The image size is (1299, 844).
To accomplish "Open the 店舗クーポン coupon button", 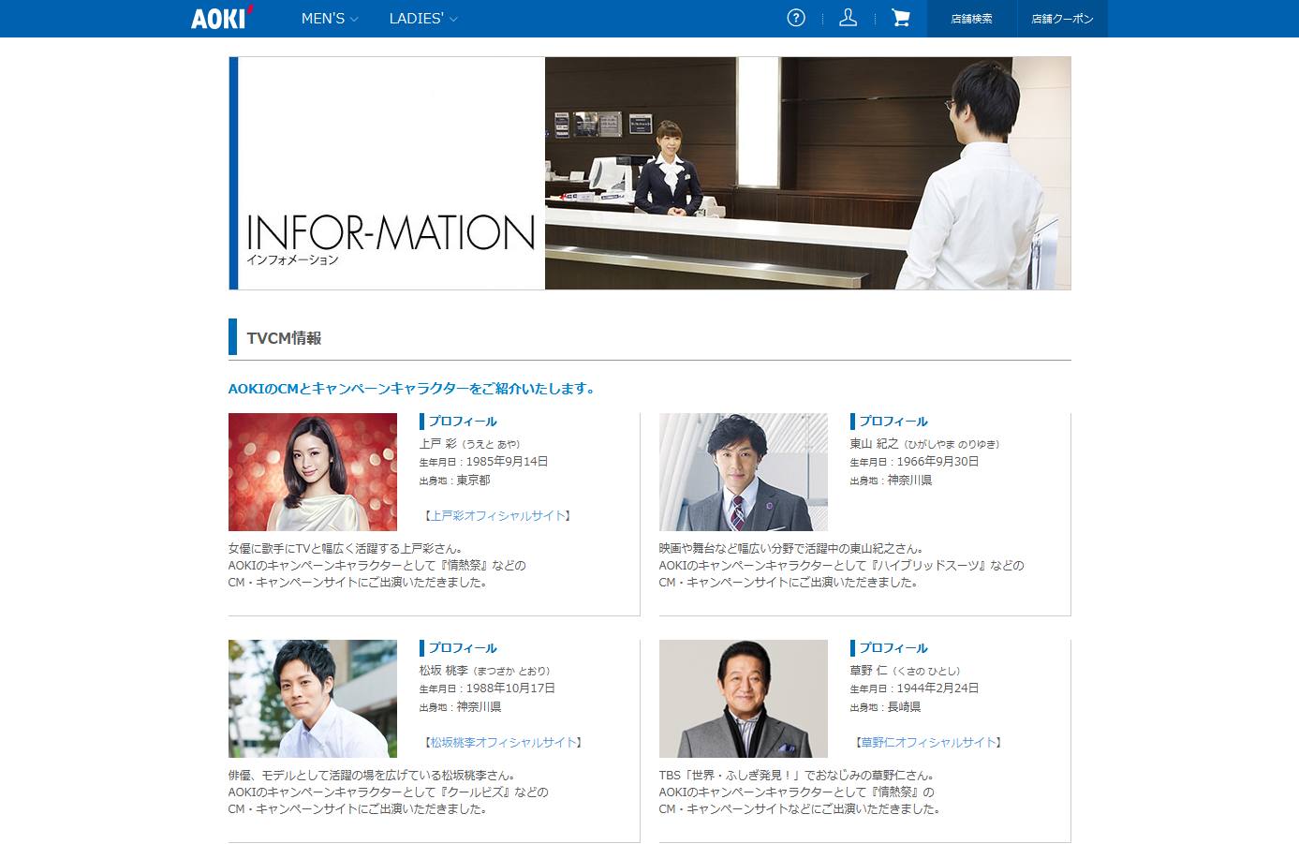I will click(1062, 19).
